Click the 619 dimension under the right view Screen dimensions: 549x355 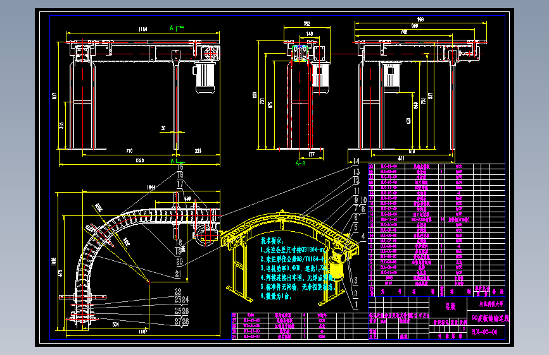[412, 152]
